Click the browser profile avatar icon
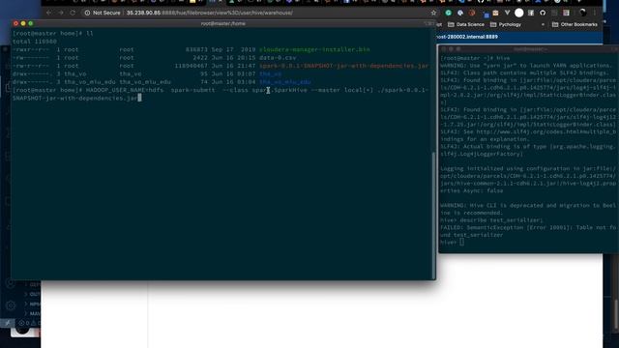 pyautogui.click(x=582, y=13)
